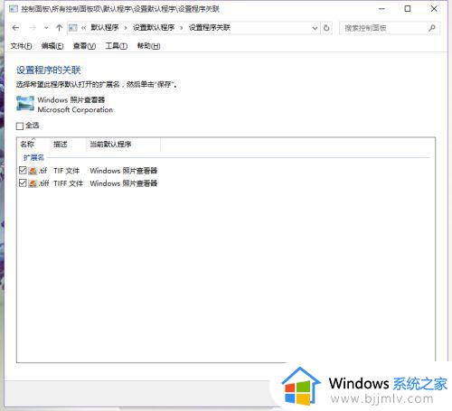Click the forward navigation arrow
The height and width of the screenshot is (411, 452).
click(33, 28)
